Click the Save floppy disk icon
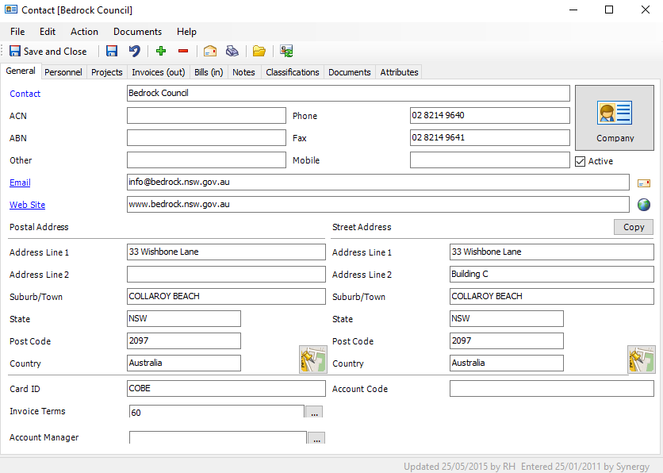This screenshot has width=663, height=473. [x=112, y=52]
